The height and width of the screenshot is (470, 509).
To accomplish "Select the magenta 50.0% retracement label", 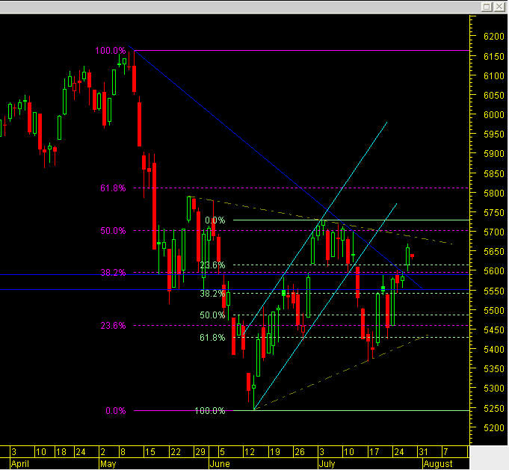I will coord(113,231).
